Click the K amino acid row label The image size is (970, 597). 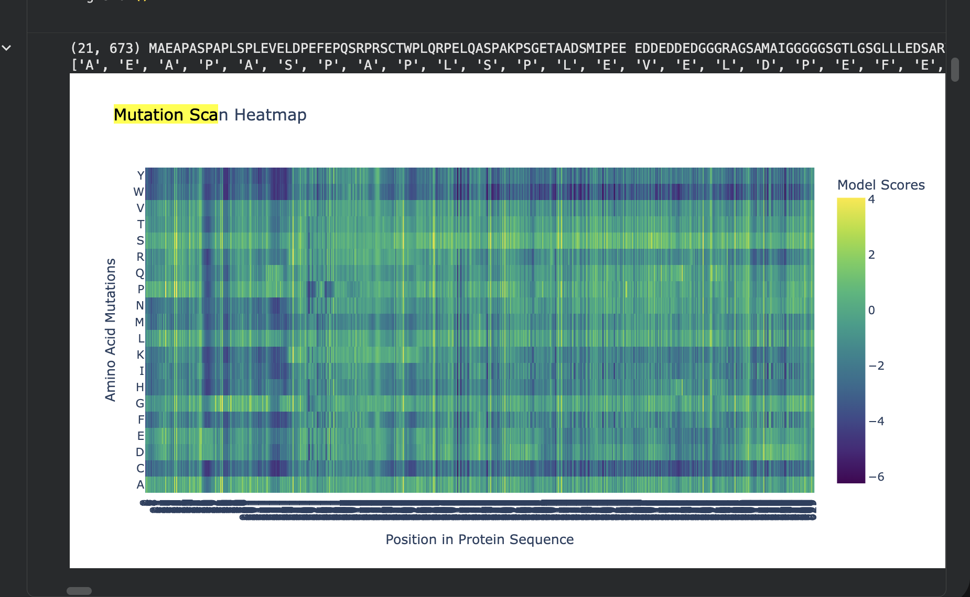point(140,355)
